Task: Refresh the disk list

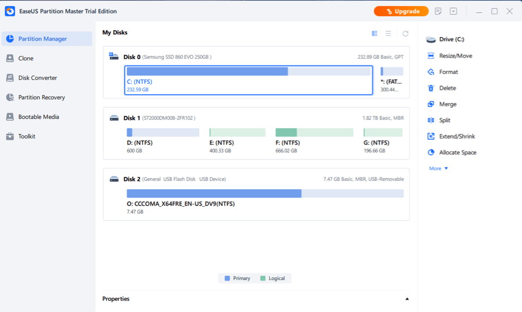Action: (405, 34)
